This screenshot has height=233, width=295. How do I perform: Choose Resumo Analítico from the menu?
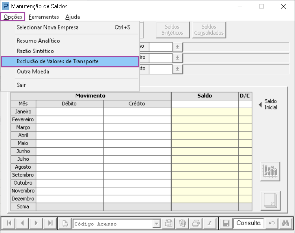[38, 41]
